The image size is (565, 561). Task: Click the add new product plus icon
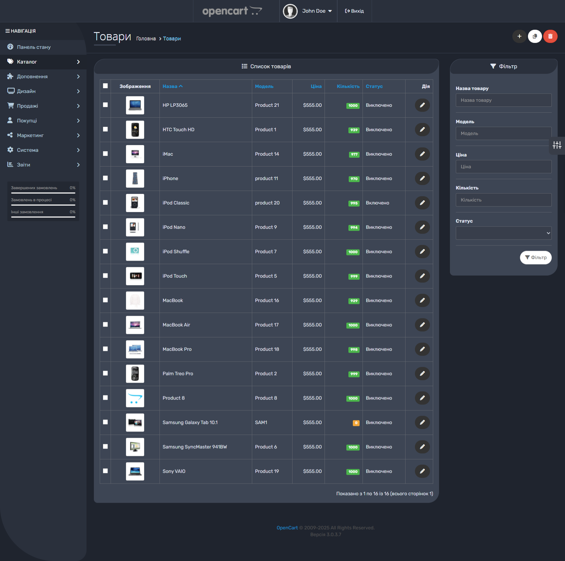click(519, 36)
